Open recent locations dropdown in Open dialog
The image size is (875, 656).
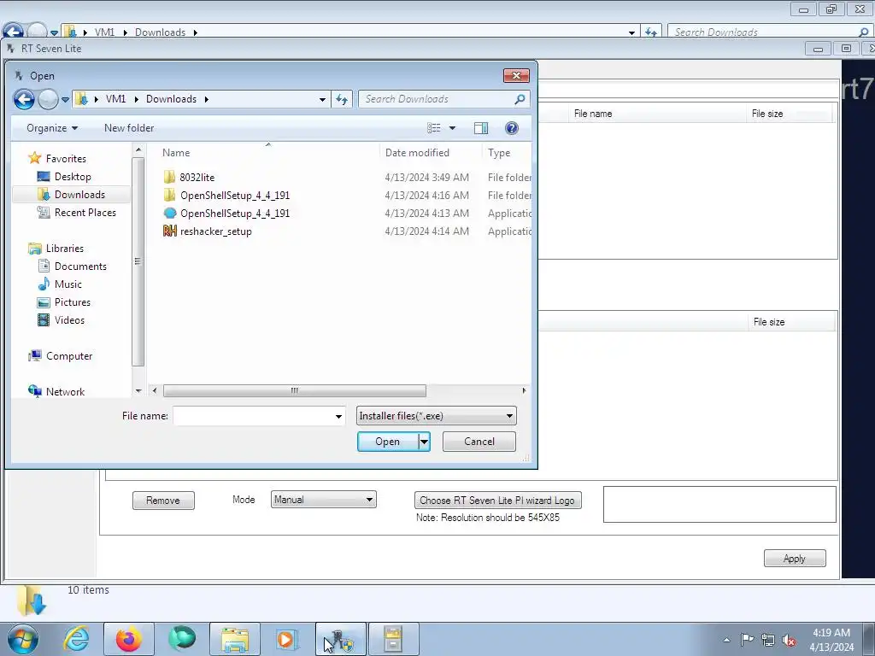coord(65,100)
